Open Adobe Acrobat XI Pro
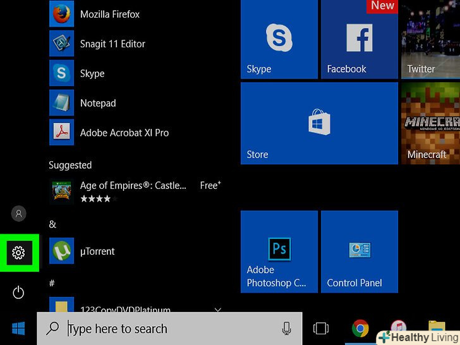 tap(124, 133)
